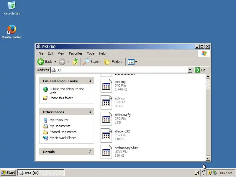Click the My Computer icon in Other Places
236x177 pixels.
[45, 120]
